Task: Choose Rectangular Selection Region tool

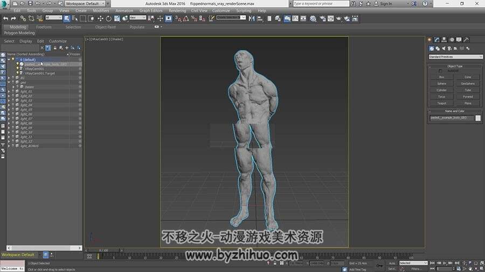Action: pos(83,18)
